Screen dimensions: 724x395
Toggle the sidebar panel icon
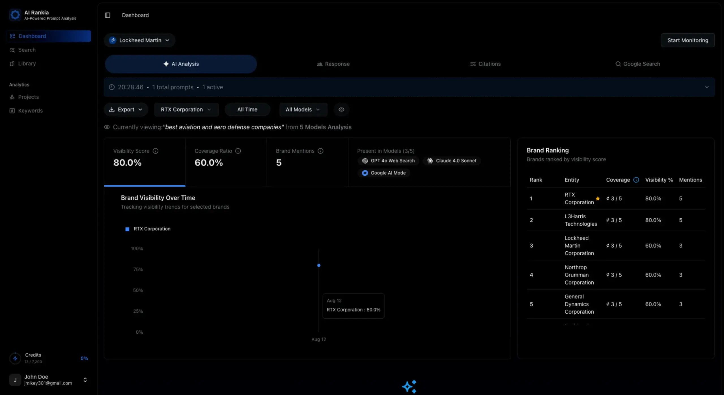[x=107, y=15]
